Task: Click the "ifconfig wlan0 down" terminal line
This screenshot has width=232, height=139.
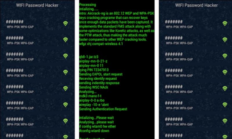Action: pos(94,131)
